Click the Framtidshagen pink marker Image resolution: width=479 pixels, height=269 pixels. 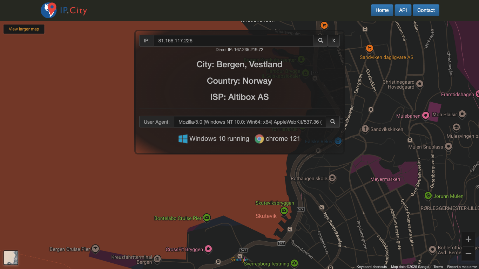coord(477,94)
